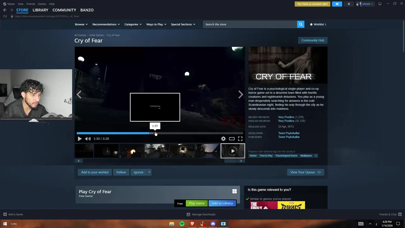Open Spotify from the taskbar

click(182, 224)
